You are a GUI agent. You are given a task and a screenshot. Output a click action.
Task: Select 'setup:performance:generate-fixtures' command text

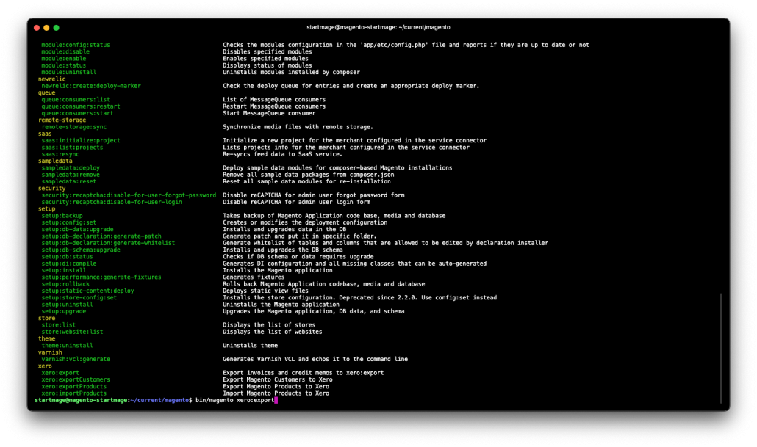101,277
